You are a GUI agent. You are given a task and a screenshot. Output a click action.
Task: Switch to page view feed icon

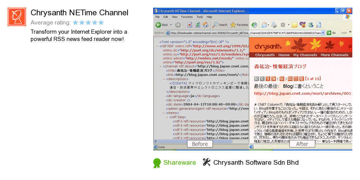(296, 79)
